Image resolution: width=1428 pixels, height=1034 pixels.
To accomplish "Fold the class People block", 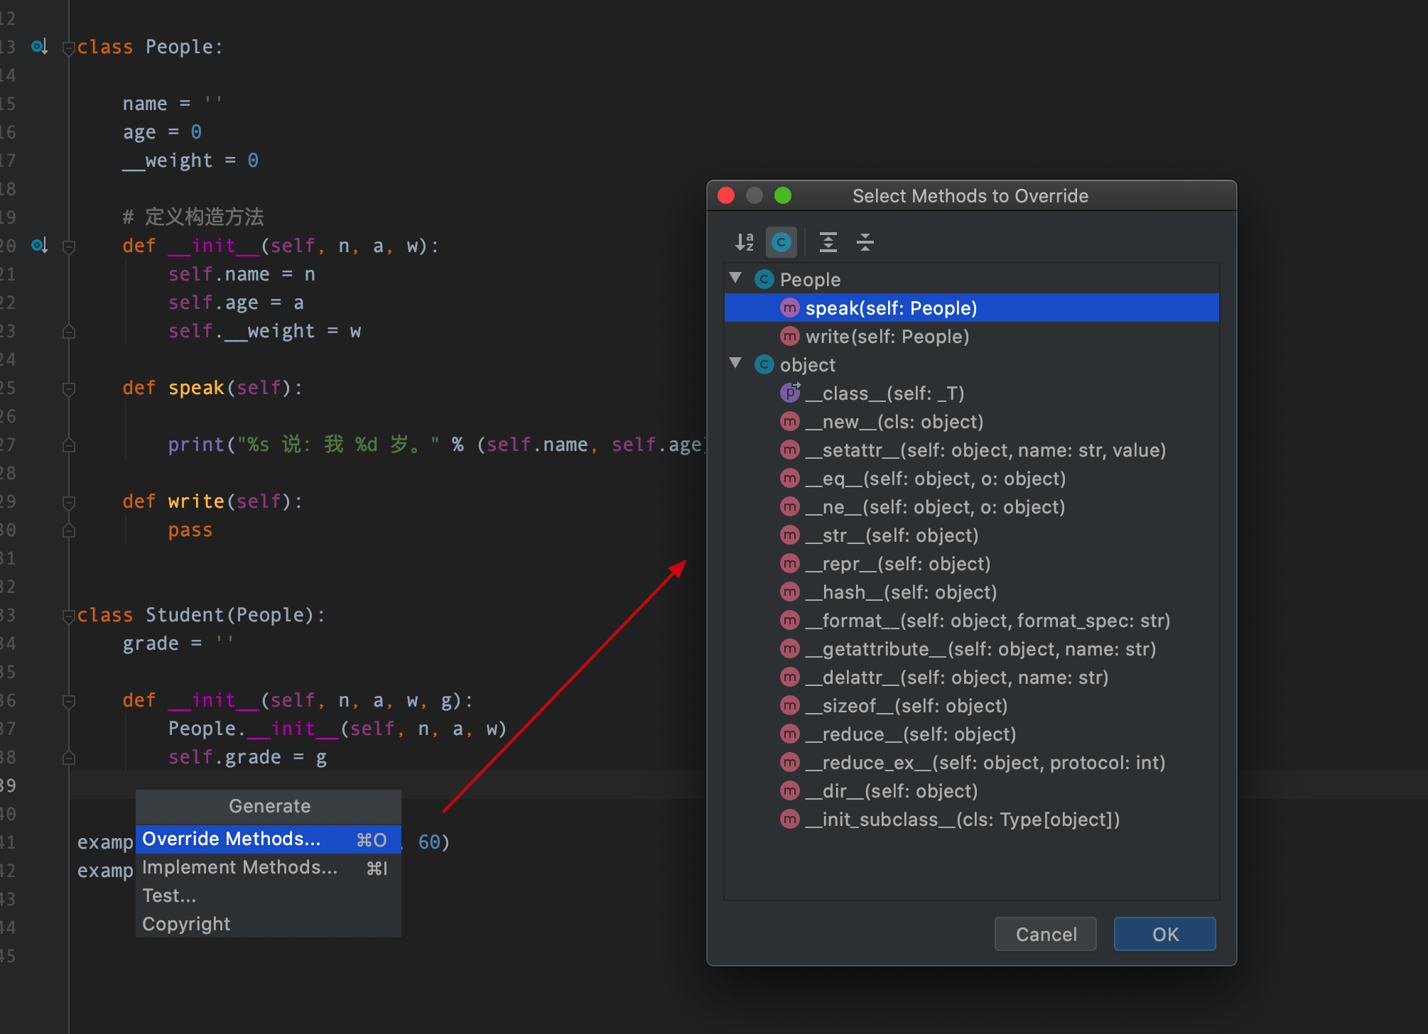I will click(x=69, y=48).
